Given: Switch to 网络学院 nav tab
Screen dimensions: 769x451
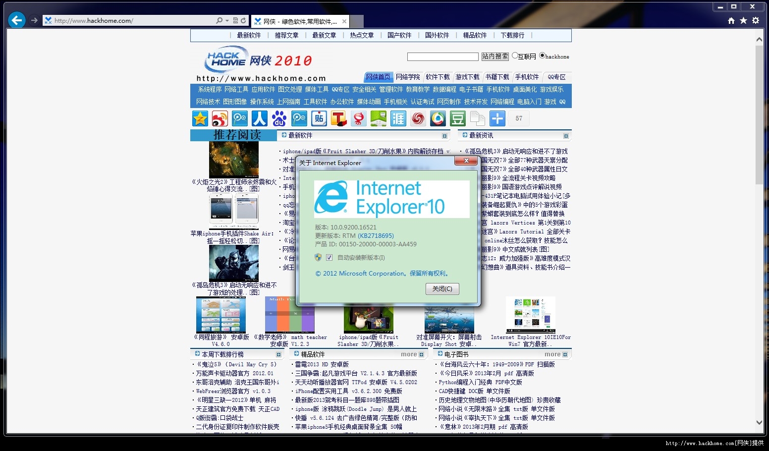Looking at the screenshot, I should pos(408,77).
